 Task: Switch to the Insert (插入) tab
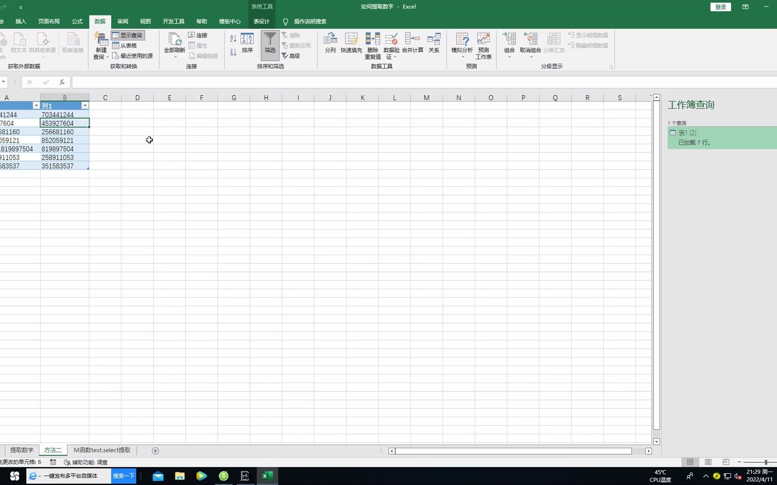pyautogui.click(x=21, y=21)
